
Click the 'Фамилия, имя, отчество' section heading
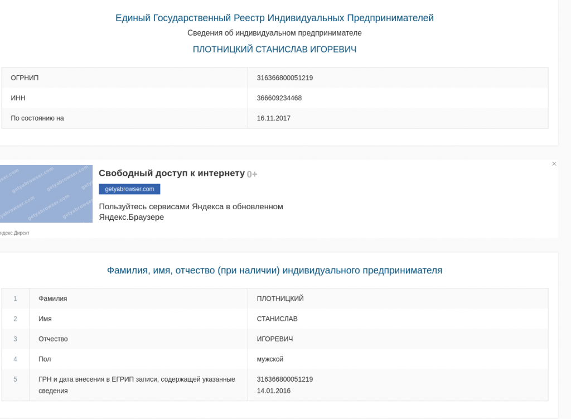(274, 271)
